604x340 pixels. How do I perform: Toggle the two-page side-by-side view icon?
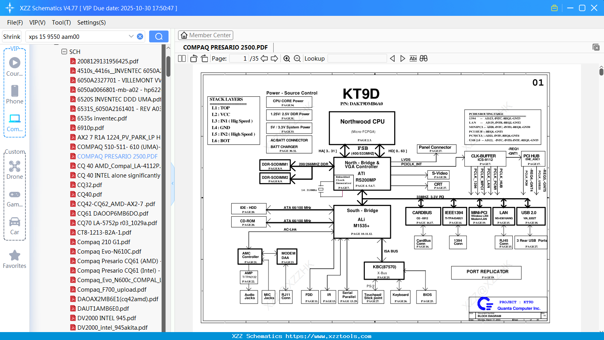pyautogui.click(x=182, y=58)
